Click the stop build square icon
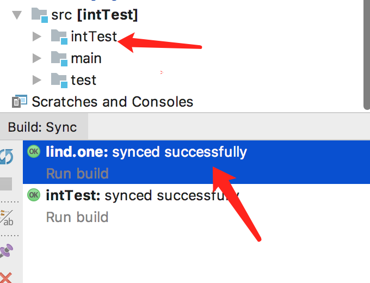 coord(5,184)
